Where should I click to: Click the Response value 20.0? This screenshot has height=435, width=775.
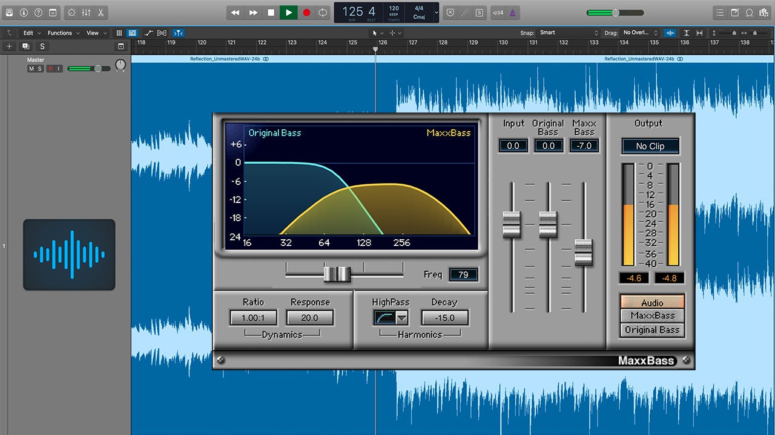[310, 318]
